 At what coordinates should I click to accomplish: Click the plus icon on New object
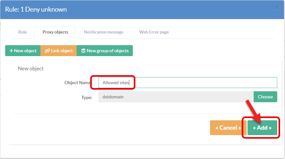pos(11,51)
